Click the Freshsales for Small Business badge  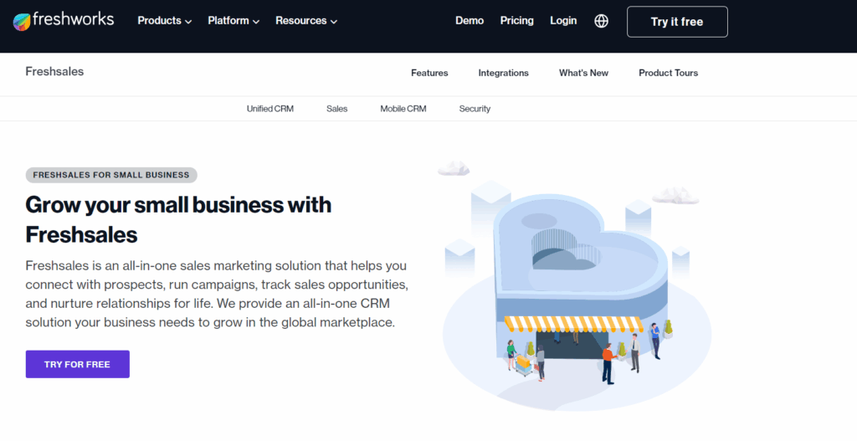(111, 175)
